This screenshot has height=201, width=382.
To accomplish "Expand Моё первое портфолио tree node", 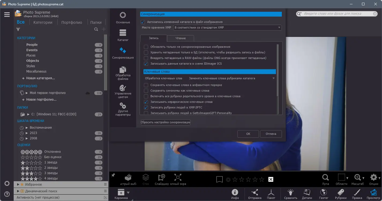I will (x=27, y=93).
